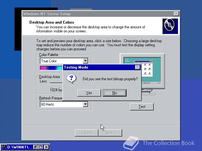Image resolution: width=202 pixels, height=151 pixels.
Task: Click the setup CD icon in header
Action: [x=170, y=26]
